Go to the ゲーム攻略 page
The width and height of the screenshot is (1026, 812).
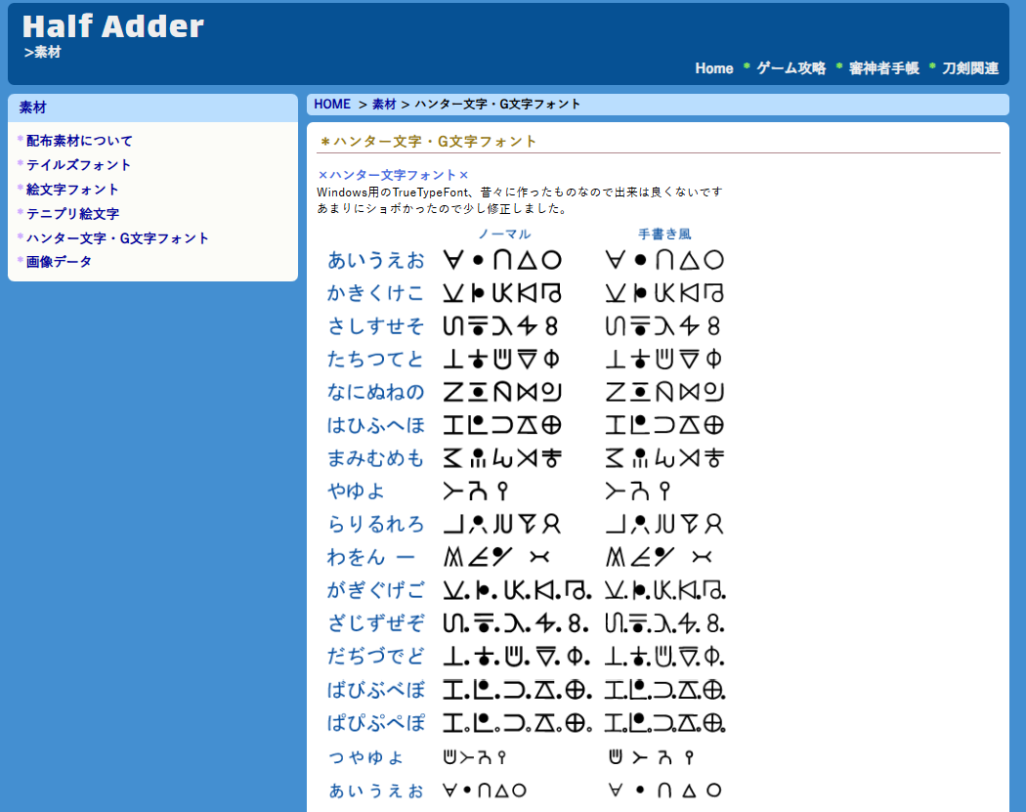(791, 68)
